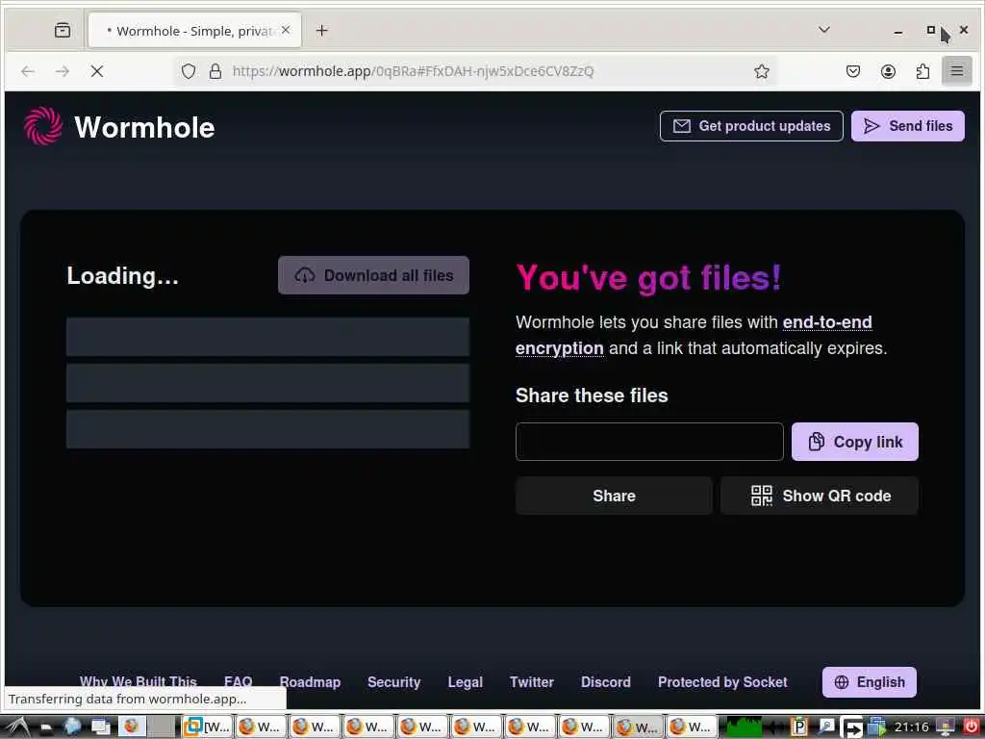Click the You've got files! heading
The height and width of the screenshot is (739, 985).
pyautogui.click(x=648, y=277)
